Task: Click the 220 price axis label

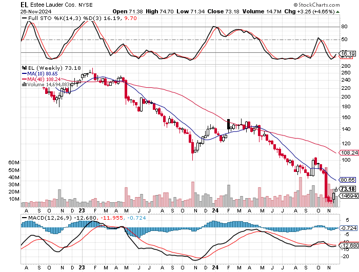Action: coord(346,88)
